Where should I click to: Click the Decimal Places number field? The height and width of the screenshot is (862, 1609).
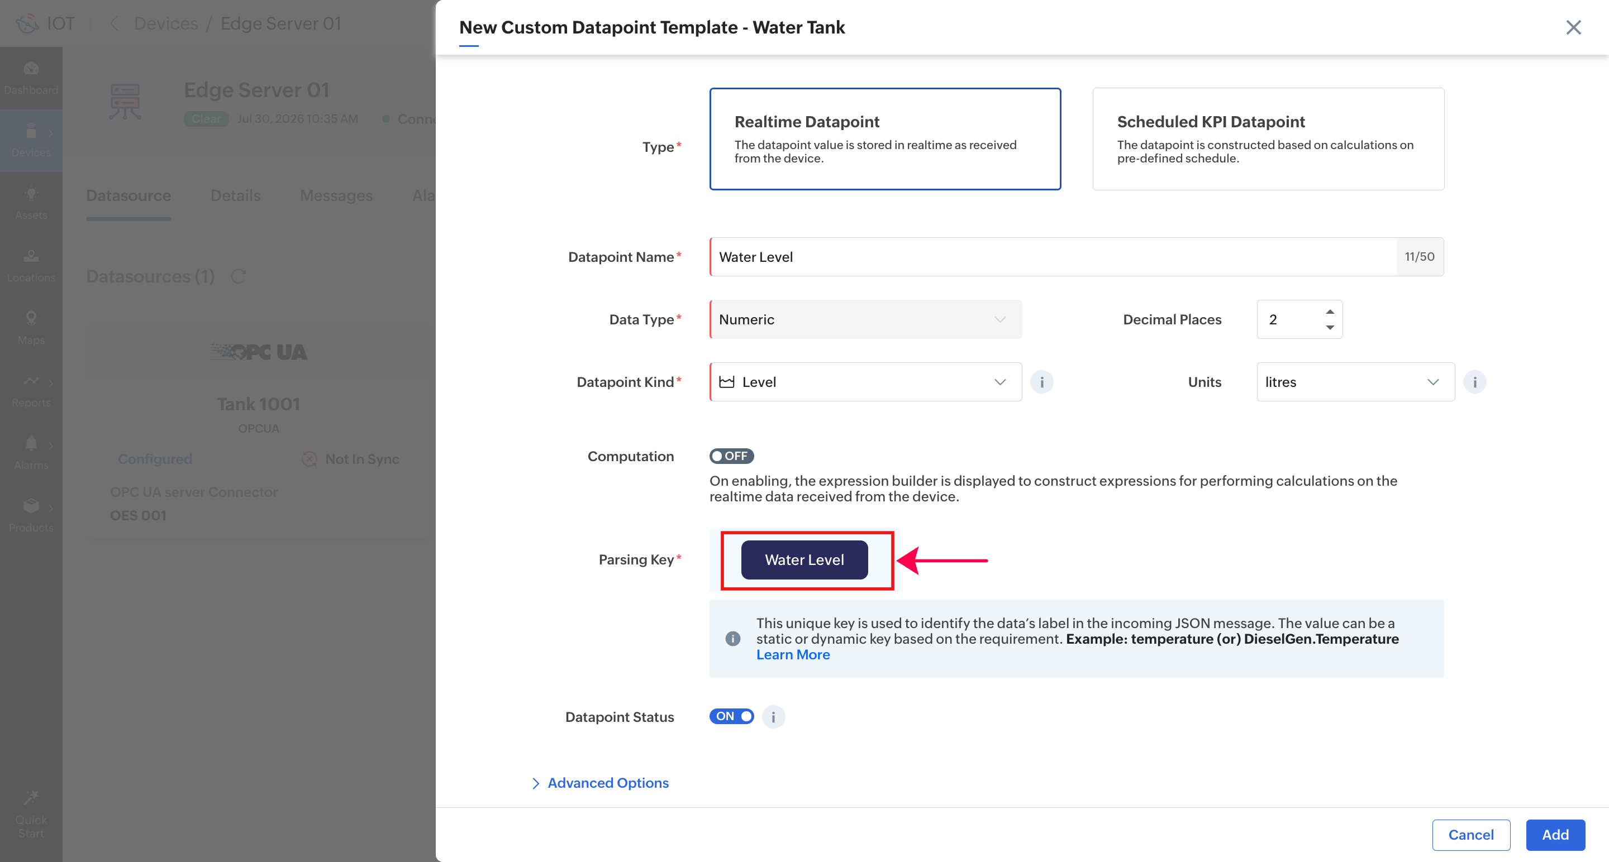[1299, 319]
